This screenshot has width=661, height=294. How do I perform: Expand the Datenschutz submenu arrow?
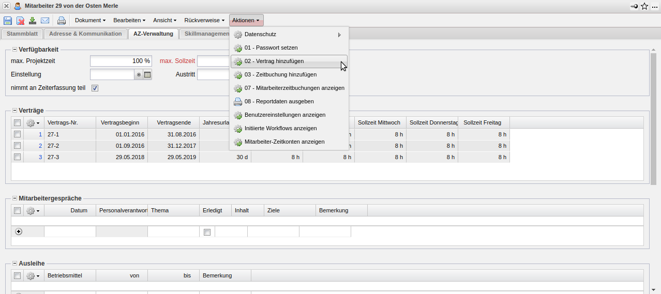click(x=339, y=35)
